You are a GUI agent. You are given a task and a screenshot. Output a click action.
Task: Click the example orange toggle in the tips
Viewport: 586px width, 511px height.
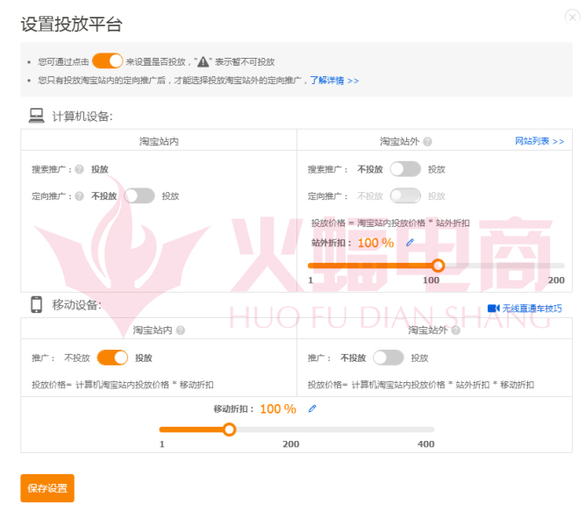pyautogui.click(x=108, y=60)
